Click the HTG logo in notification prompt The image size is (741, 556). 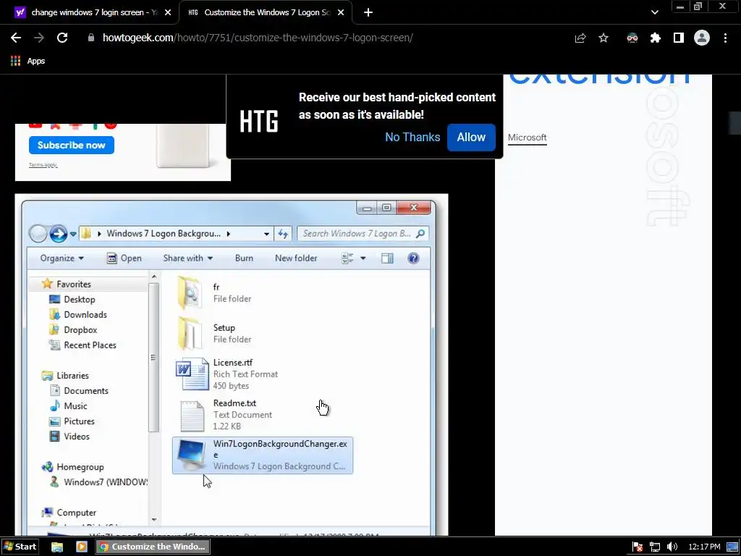(x=259, y=121)
